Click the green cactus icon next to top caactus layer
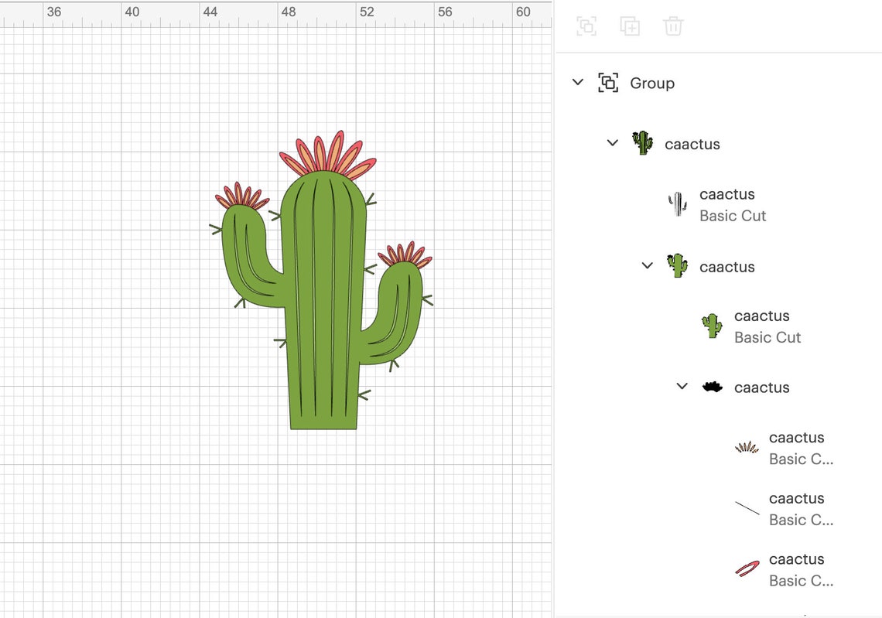The image size is (882, 618). point(642,143)
